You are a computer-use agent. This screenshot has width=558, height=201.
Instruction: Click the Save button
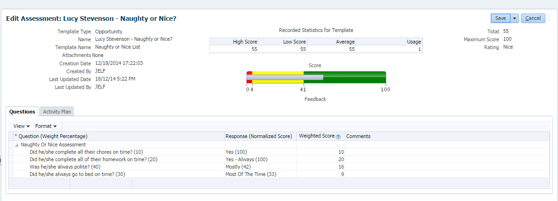coord(500,18)
